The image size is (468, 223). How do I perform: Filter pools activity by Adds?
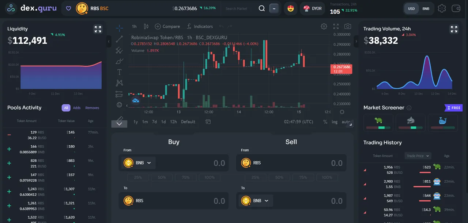pos(77,108)
